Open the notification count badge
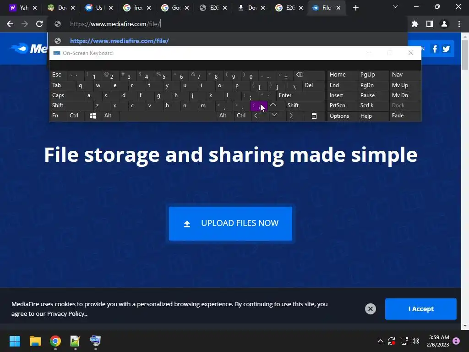The image size is (469, 352). coord(456,341)
